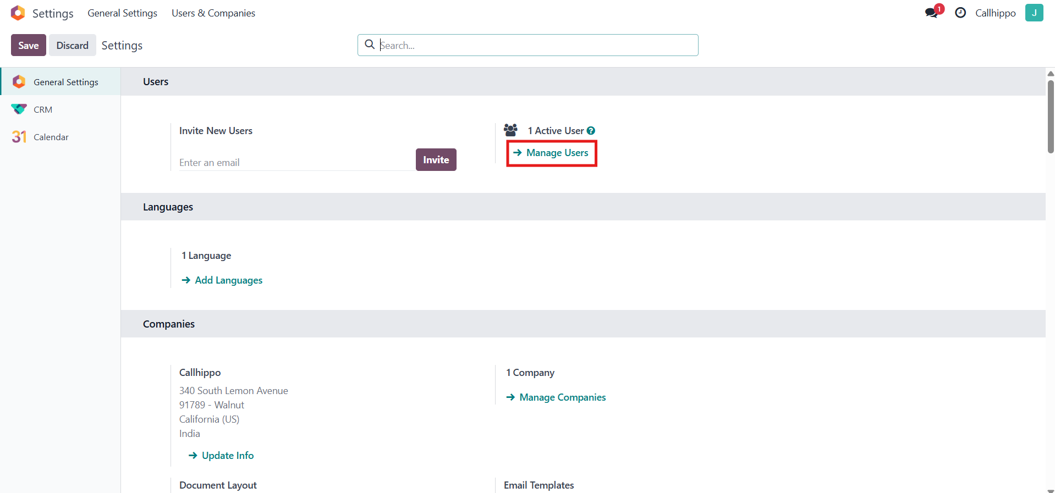Click the scrollbar down arrow
Screen dimensions: 1055x493
(x=1051, y=490)
